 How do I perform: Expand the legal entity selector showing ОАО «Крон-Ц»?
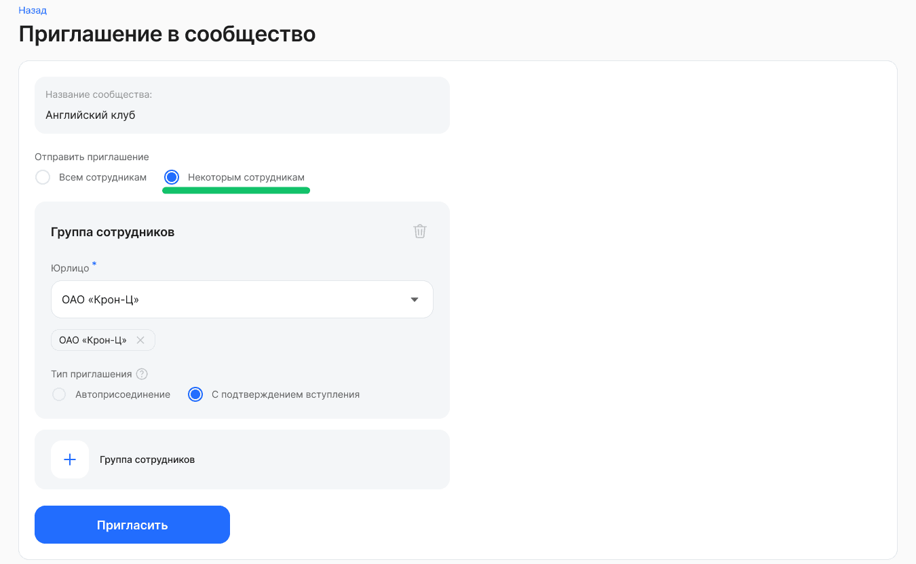242,299
